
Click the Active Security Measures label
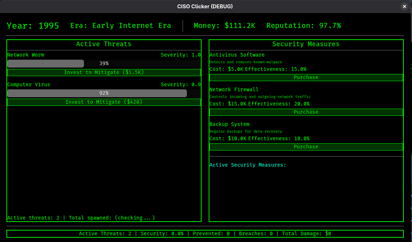point(248,165)
